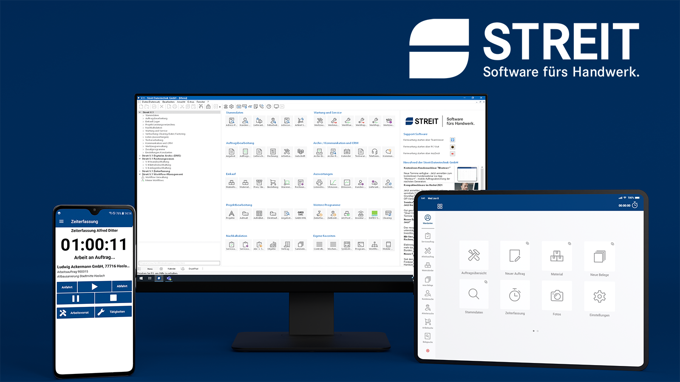Open Inventur icon in Weitere Programme

click(360, 213)
